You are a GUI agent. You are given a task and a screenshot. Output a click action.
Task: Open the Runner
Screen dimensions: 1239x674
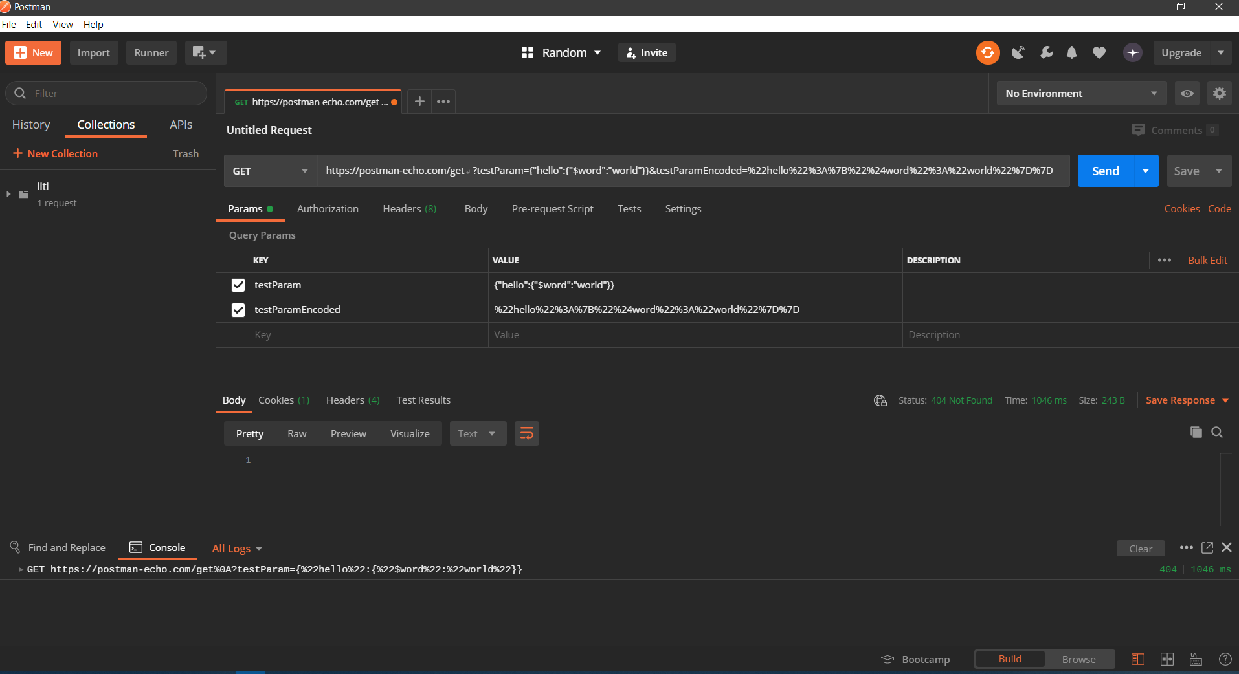[151, 52]
